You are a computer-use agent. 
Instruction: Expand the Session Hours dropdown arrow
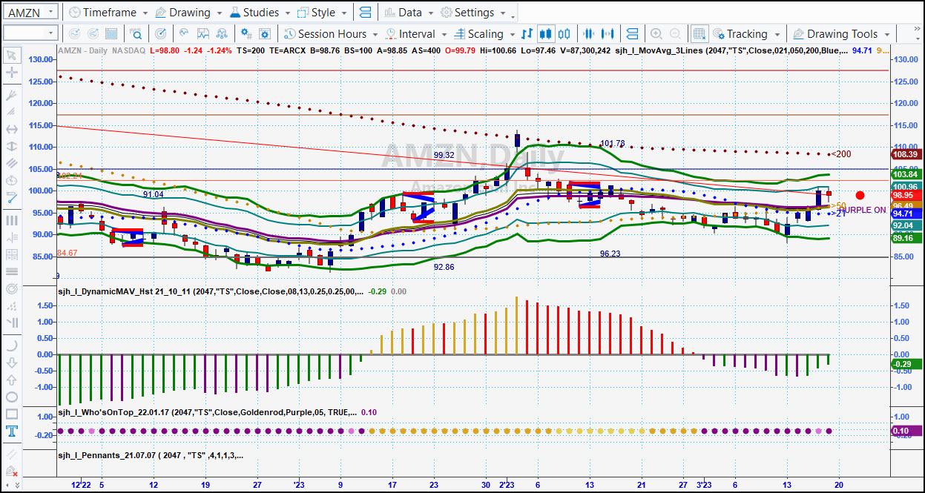coord(375,35)
